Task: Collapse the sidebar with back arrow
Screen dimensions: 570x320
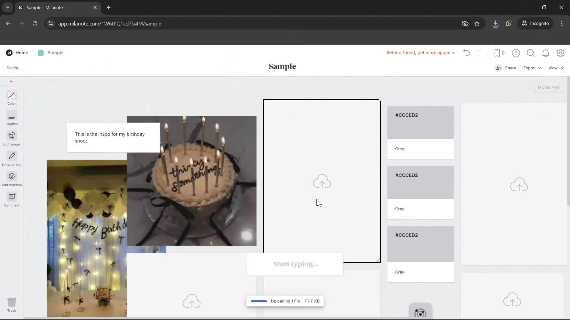Action: click(12, 81)
